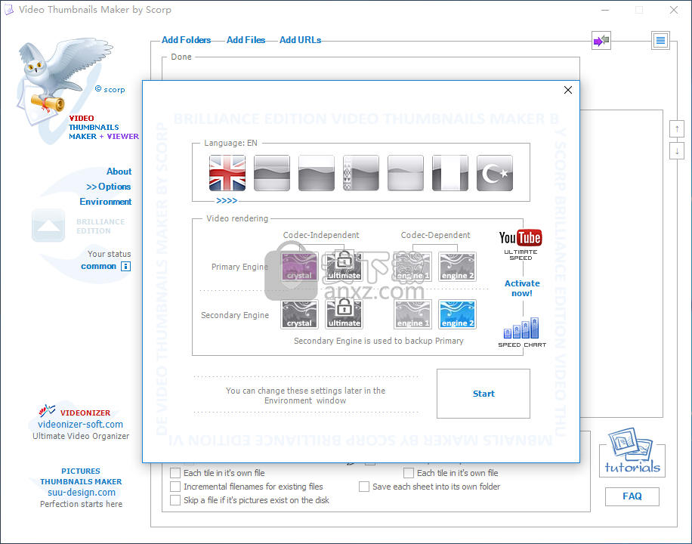Select locked ultimate Secondary Engine
This screenshot has height=544, width=692.
tap(344, 314)
